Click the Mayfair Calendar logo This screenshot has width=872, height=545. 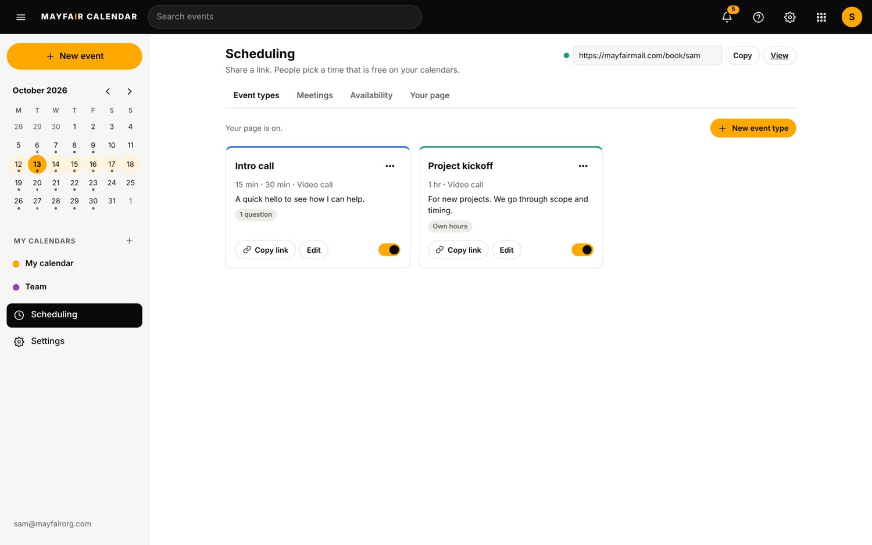tap(89, 17)
